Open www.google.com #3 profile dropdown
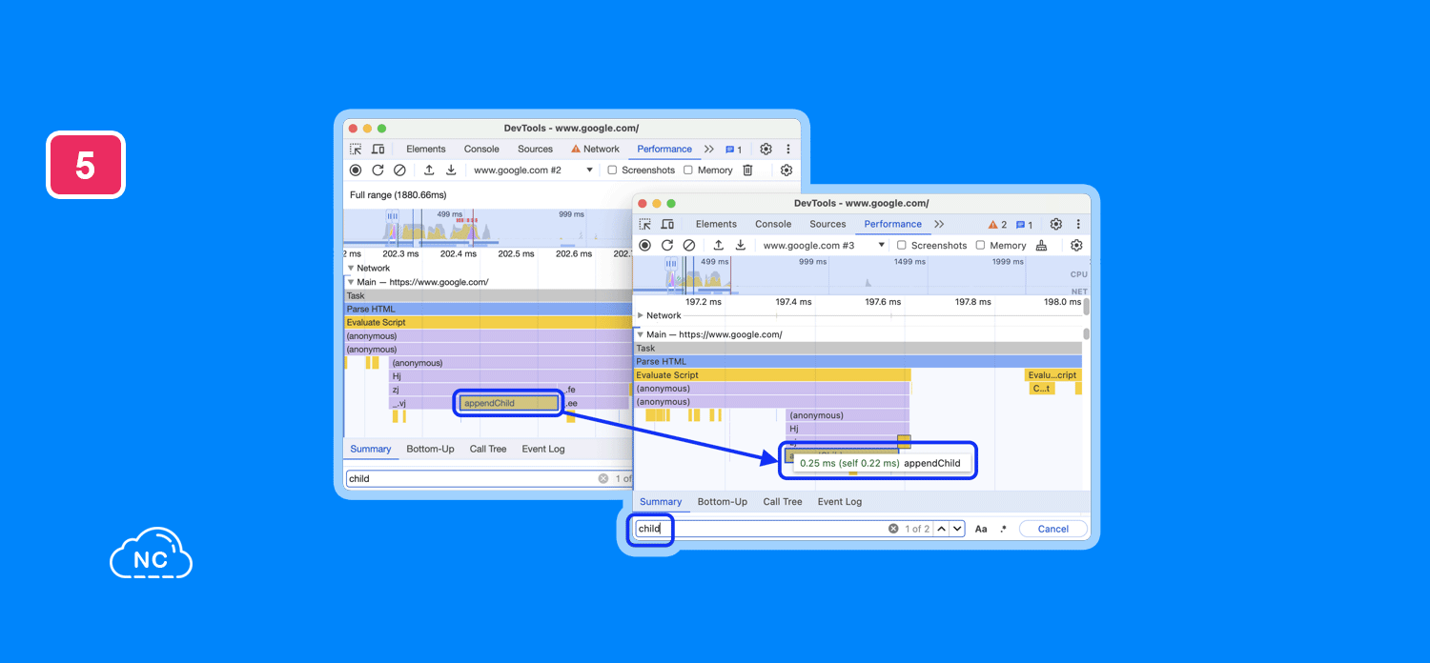This screenshot has height=663, width=1430. [824, 246]
